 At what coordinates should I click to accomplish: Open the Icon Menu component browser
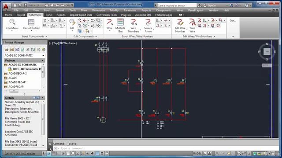pos(12,24)
